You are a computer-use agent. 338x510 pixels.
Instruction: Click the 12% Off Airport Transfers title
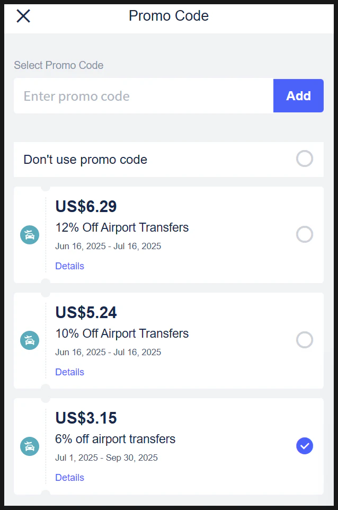pos(122,228)
